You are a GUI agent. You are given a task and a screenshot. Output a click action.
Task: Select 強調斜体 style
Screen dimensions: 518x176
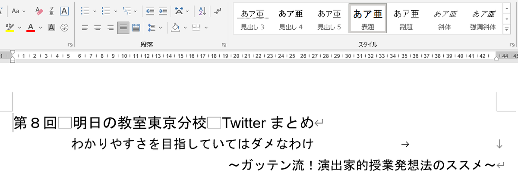click(483, 19)
